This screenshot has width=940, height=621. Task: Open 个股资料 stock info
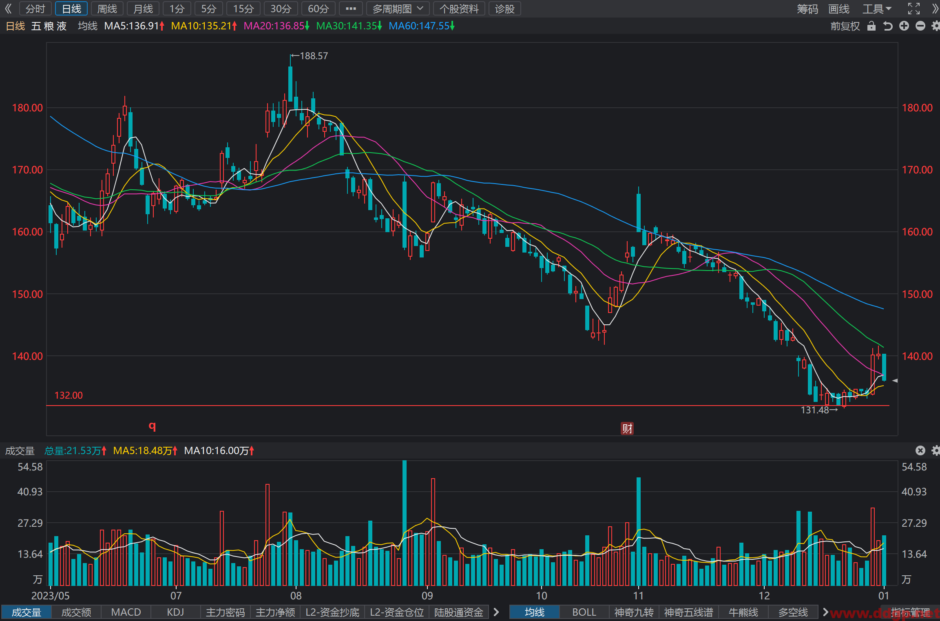pyautogui.click(x=459, y=9)
